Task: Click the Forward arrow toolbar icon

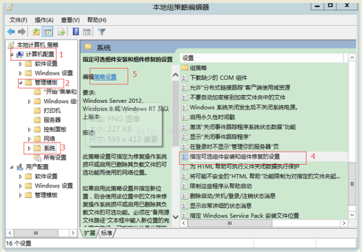Action: [22, 31]
